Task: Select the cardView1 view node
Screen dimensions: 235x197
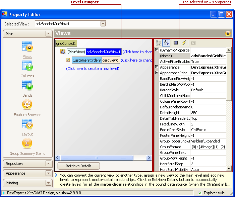Action: click(111, 60)
